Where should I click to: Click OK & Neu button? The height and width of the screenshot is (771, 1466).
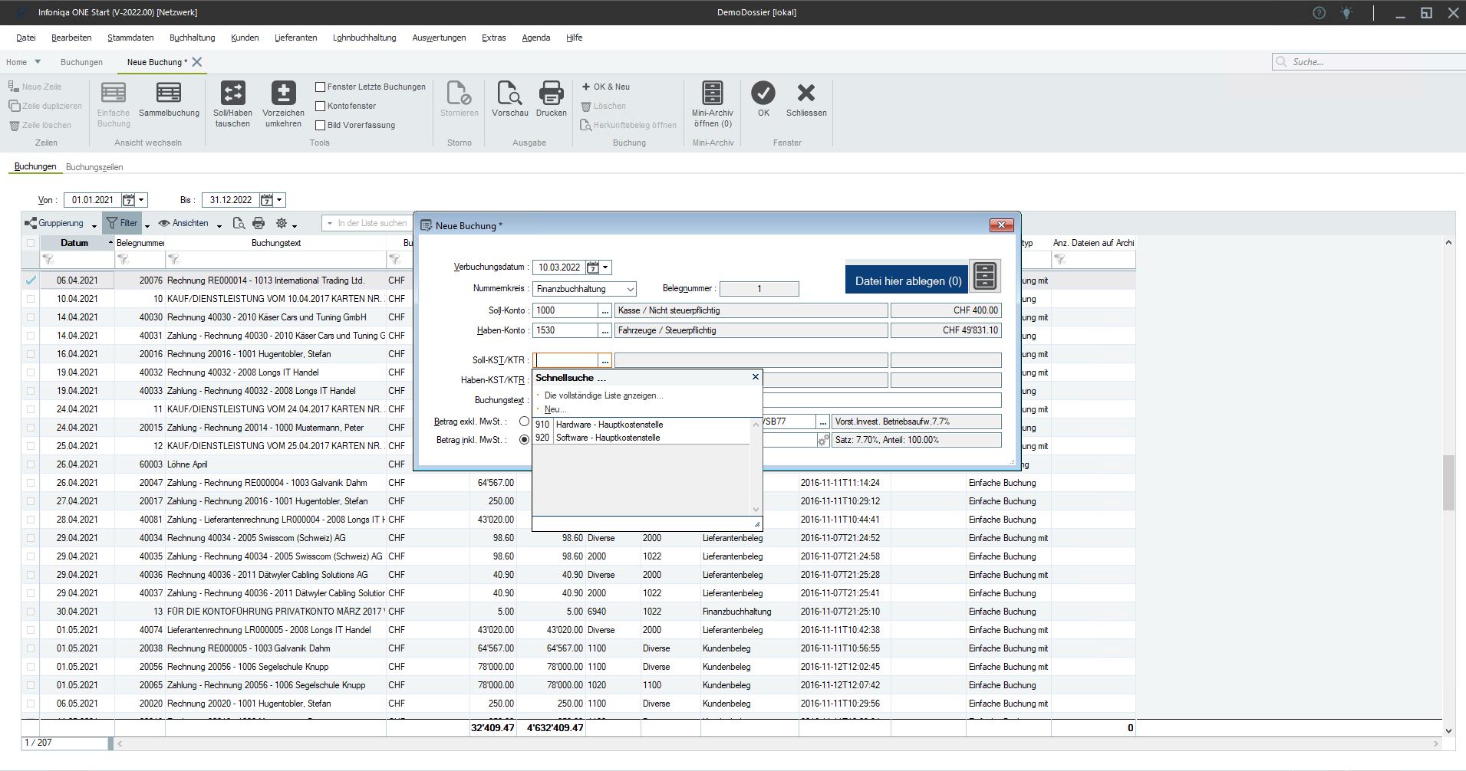605,87
